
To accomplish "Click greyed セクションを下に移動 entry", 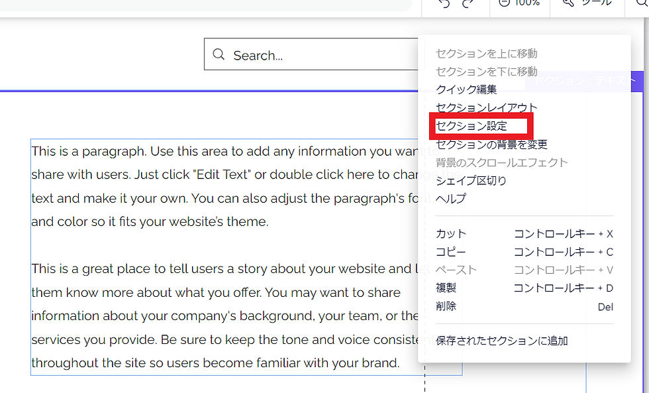I will [x=486, y=72].
